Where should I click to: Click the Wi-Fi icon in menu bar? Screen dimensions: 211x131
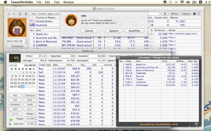tap(182, 2)
